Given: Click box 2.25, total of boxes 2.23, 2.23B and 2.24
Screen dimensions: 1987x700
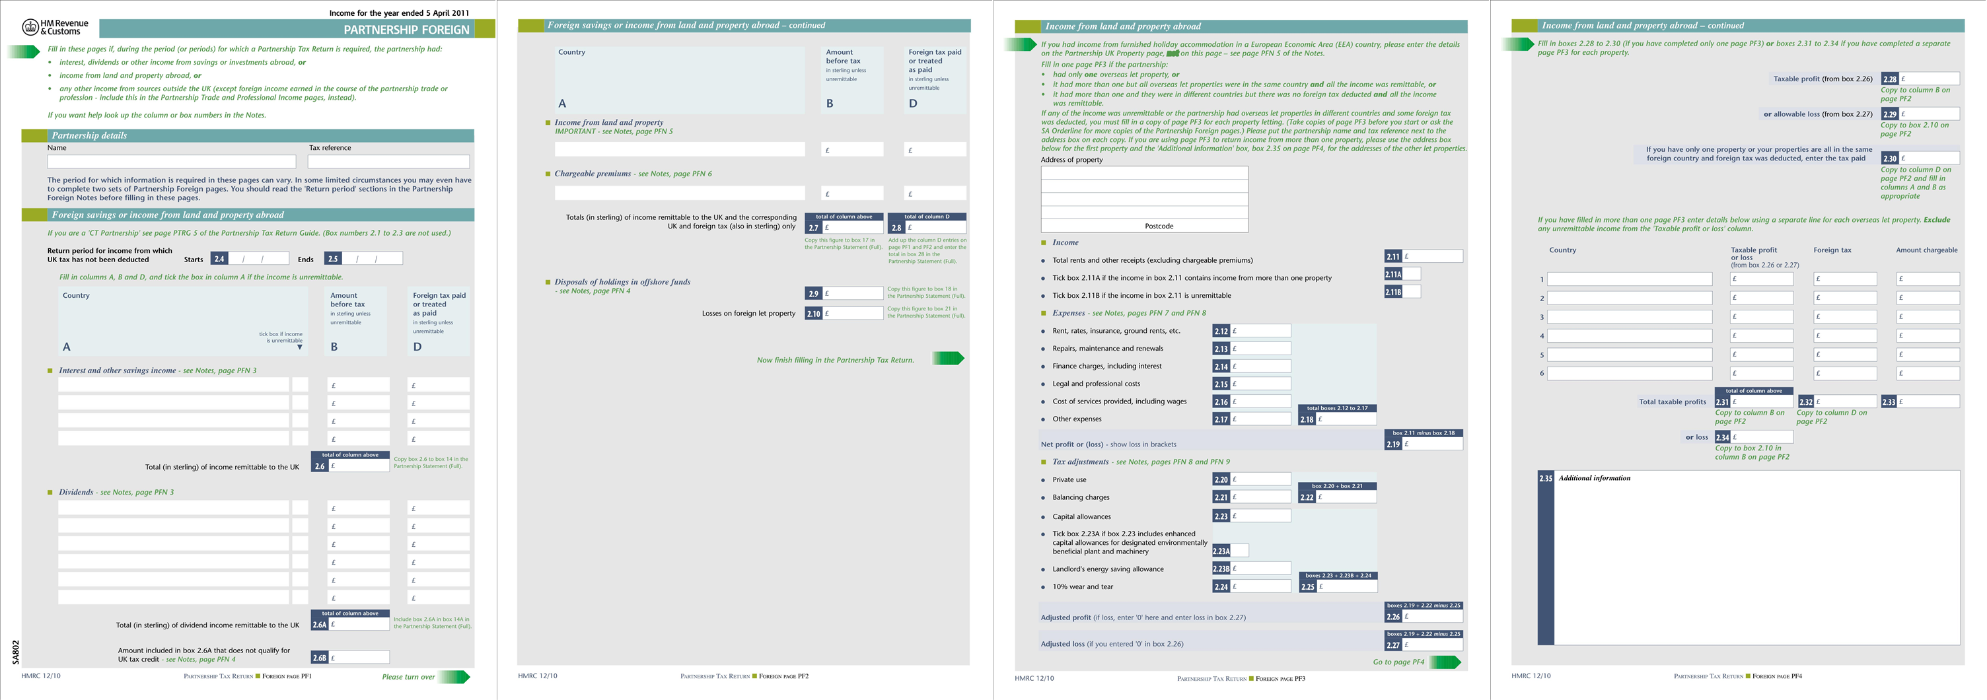Looking at the screenshot, I should pos(1346,586).
